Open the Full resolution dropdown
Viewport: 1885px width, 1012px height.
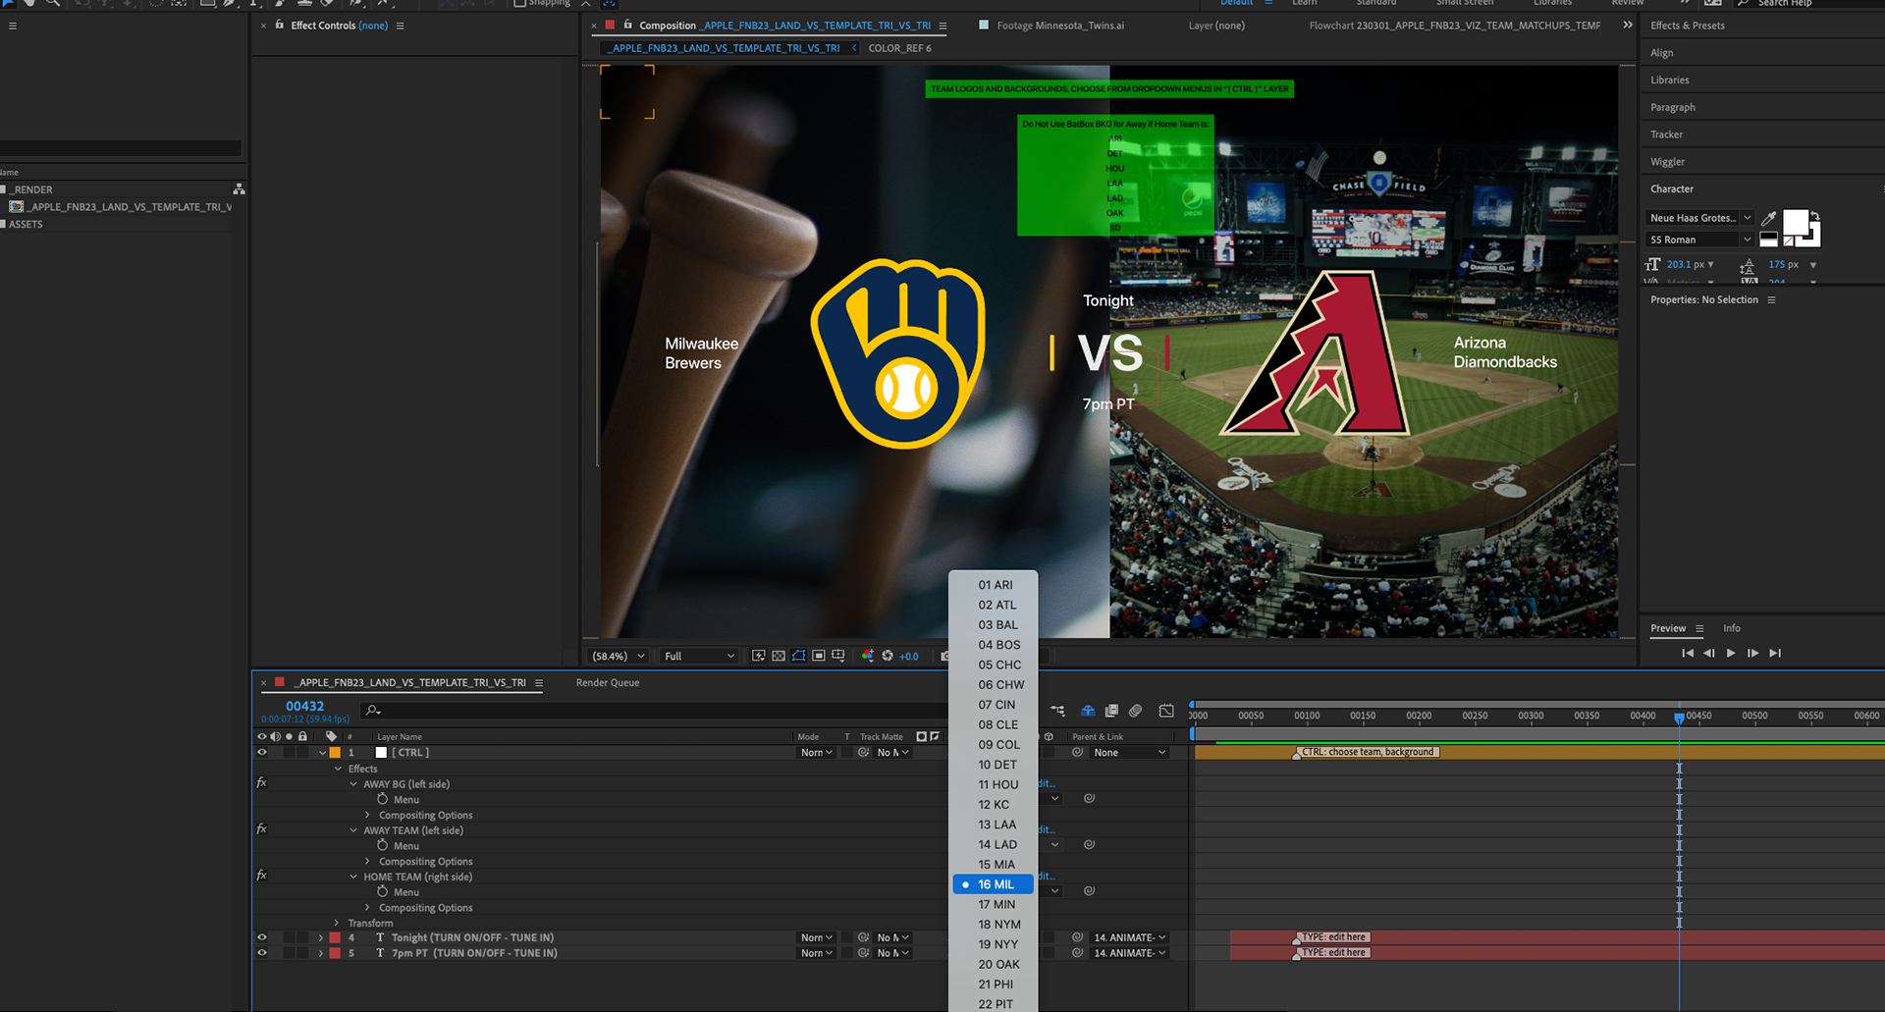point(698,656)
